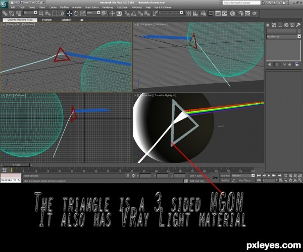The image size is (303, 252).
Task: Open Select by Name dialog
Action: [x=48, y=13]
